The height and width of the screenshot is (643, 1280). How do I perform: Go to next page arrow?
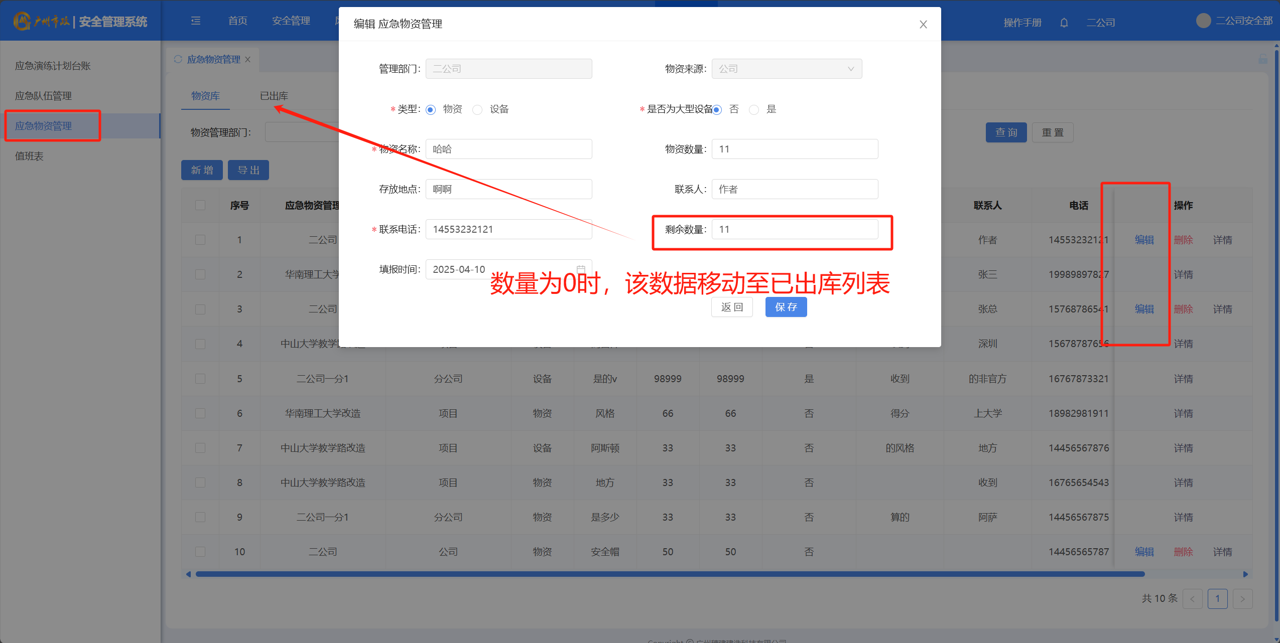tap(1242, 598)
